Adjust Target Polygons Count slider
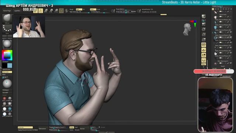 coord(58,127)
